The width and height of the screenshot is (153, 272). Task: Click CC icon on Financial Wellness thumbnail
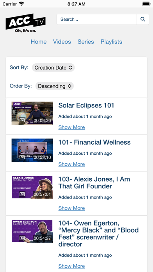(x=22, y=157)
